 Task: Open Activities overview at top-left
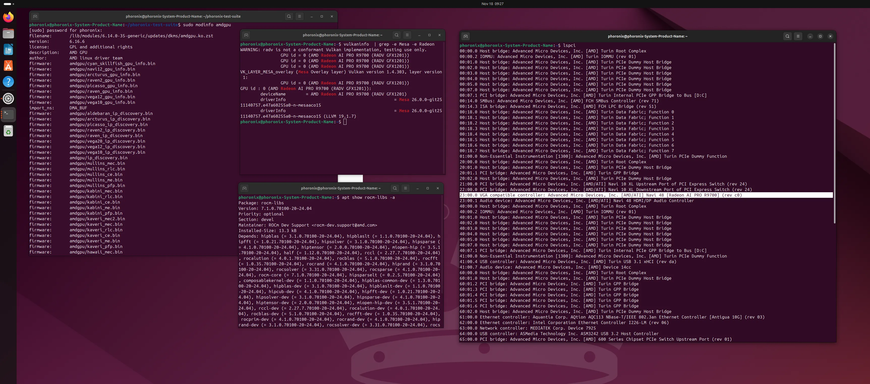pyautogui.click(x=8, y=4)
